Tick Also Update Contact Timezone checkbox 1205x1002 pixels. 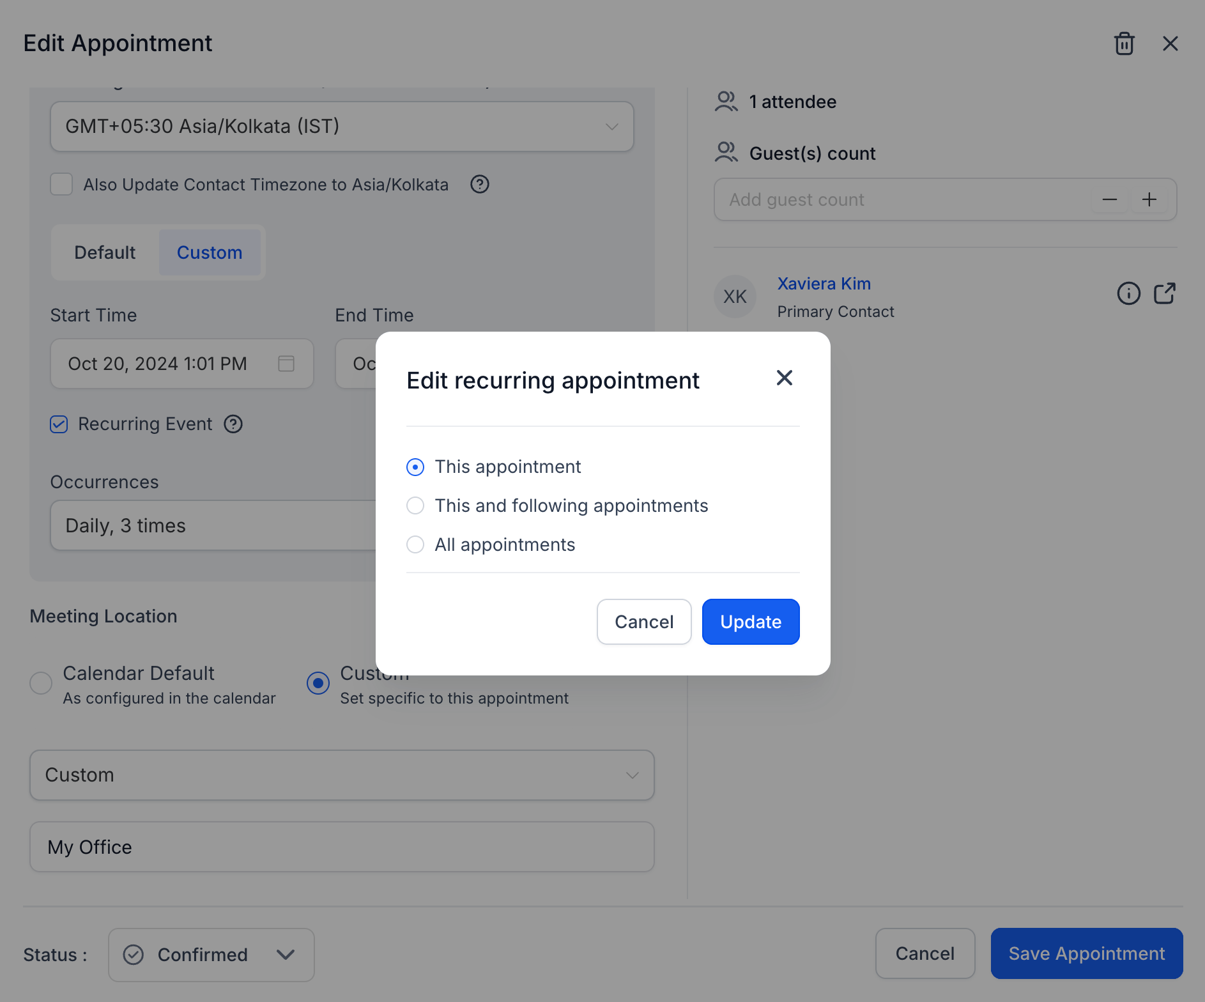(x=61, y=184)
